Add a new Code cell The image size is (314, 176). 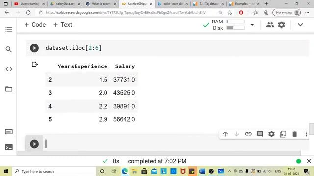coord(35,25)
